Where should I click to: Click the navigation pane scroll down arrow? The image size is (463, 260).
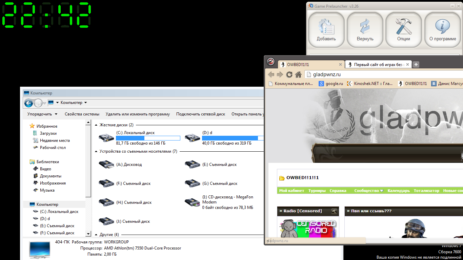click(88, 234)
